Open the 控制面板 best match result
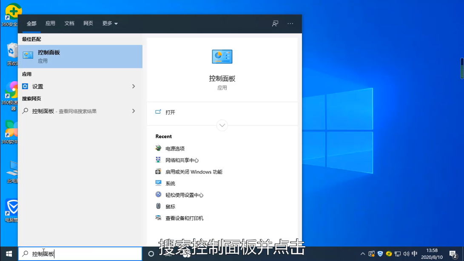The height and width of the screenshot is (261, 464). click(80, 57)
